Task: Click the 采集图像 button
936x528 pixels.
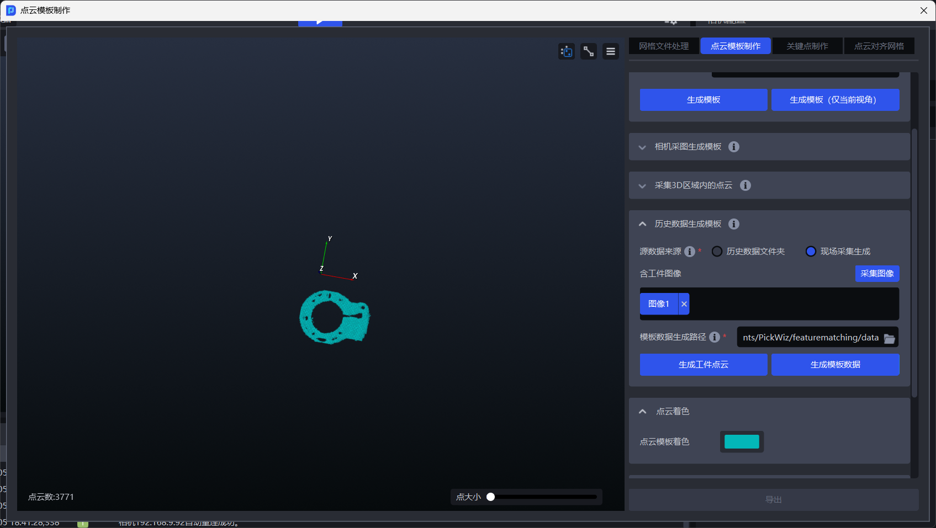Action: coord(877,274)
